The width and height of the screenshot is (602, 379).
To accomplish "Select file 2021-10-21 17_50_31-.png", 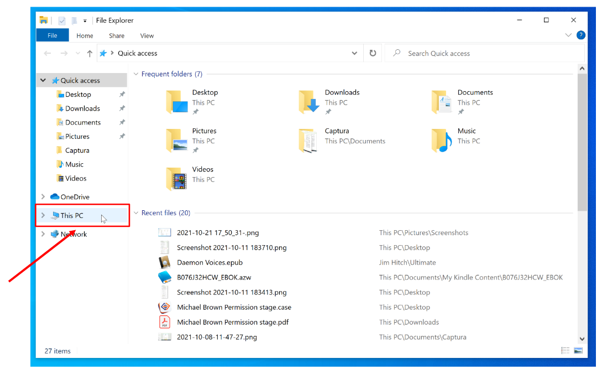I will tap(218, 232).
